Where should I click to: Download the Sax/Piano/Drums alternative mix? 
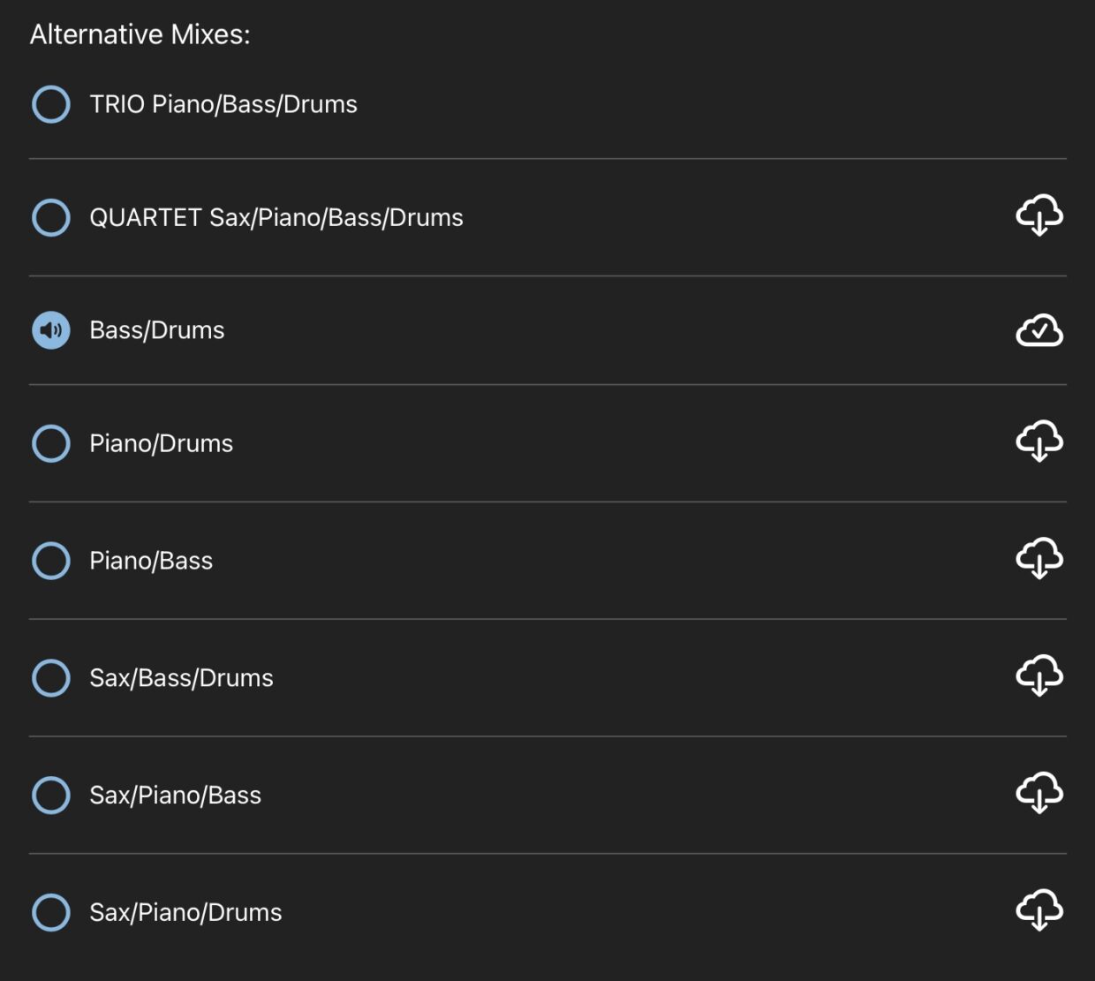1038,910
